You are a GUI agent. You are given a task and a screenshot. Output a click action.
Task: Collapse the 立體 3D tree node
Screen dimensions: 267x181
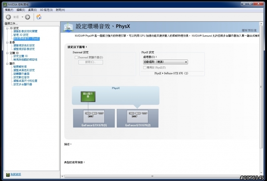tap(8, 53)
